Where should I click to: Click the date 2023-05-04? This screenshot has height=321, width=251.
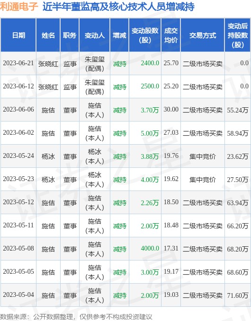(x=18, y=295)
